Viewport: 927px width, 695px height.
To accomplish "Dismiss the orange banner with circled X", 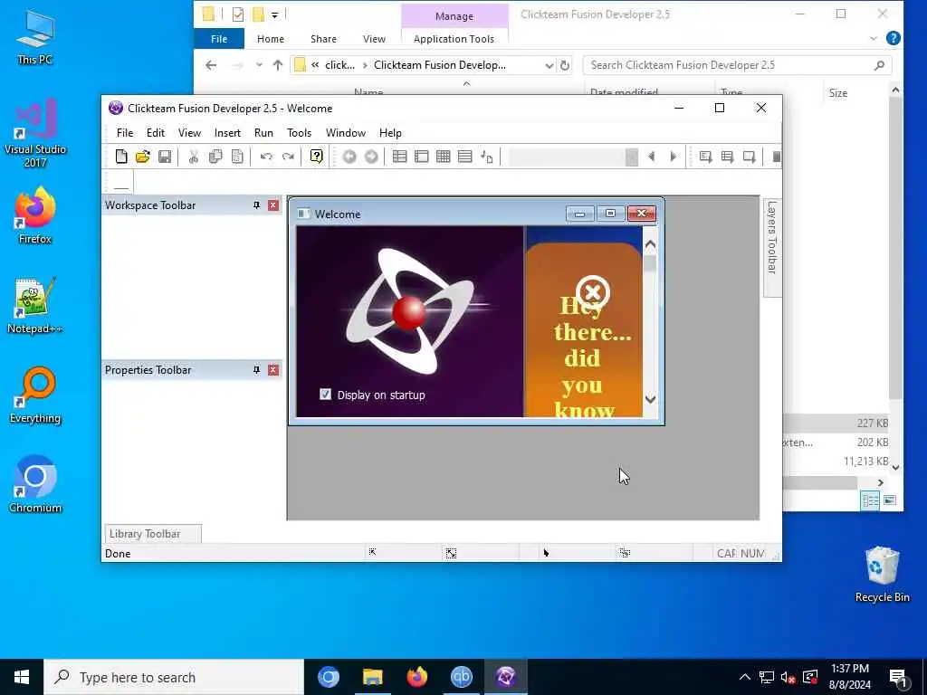I will (592, 292).
